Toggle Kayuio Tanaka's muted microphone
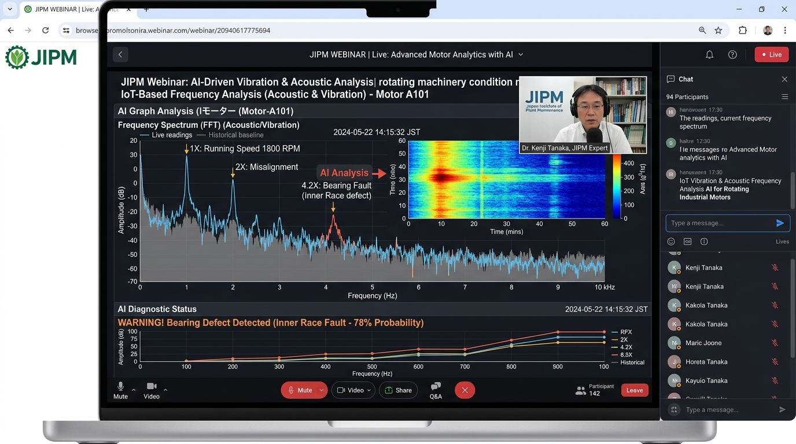 click(x=775, y=380)
